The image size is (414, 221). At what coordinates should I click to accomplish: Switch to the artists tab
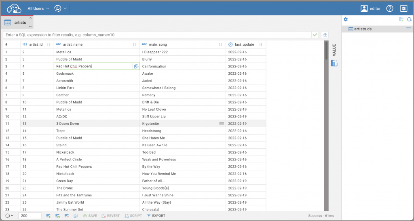coord(17,22)
